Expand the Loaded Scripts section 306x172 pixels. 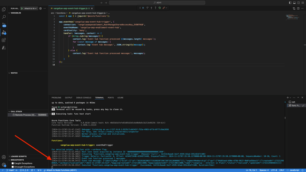pos(19,156)
